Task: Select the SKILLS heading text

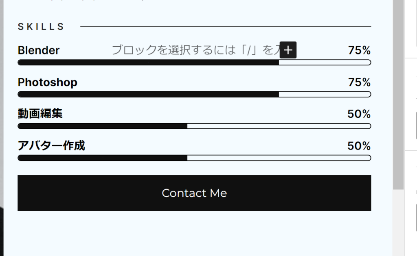Action: [41, 27]
